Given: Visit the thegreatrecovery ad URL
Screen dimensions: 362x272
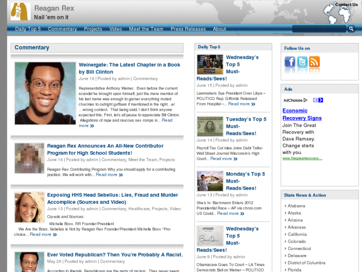Looking at the screenshot, I should 302,158.
